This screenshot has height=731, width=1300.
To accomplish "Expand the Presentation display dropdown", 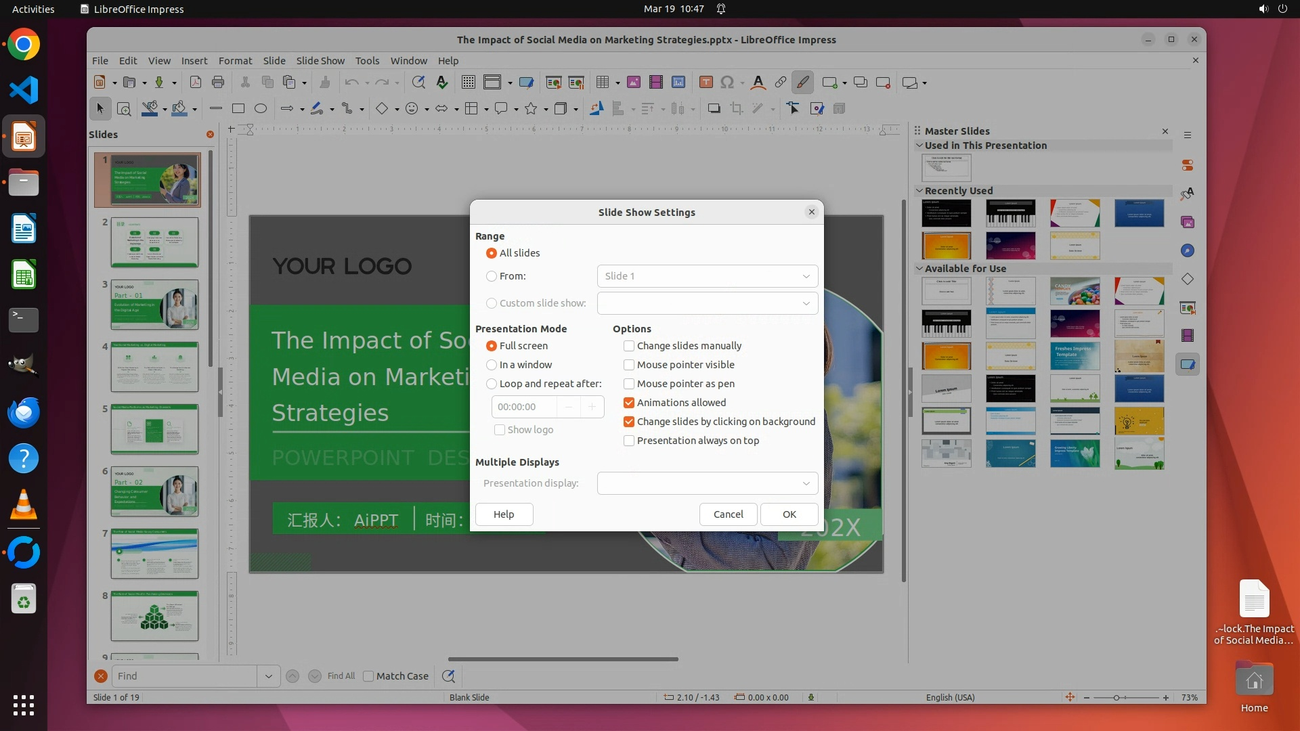I will 707,483.
